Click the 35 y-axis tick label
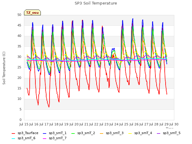 pos(19,46)
